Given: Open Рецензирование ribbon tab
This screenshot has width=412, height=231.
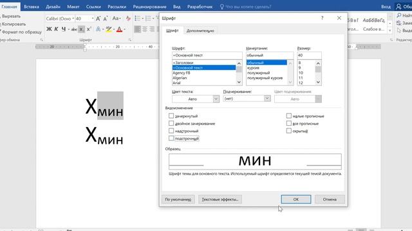Looking at the screenshot, I should (149, 7).
